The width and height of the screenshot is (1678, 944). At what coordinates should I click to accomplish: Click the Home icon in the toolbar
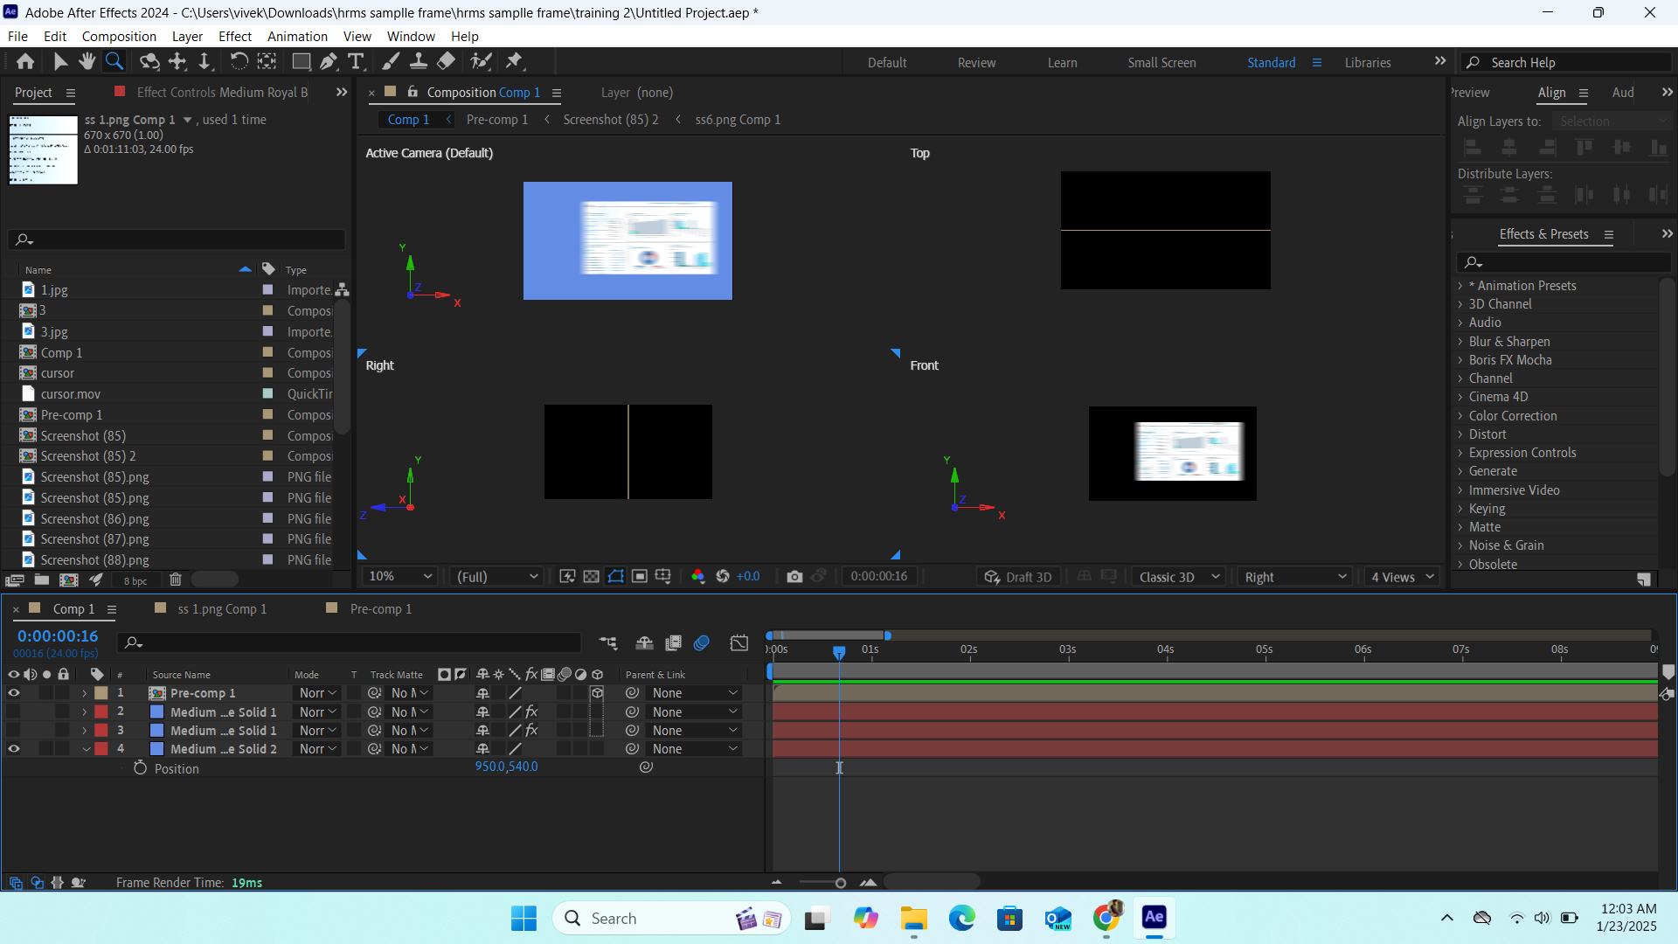(x=24, y=61)
